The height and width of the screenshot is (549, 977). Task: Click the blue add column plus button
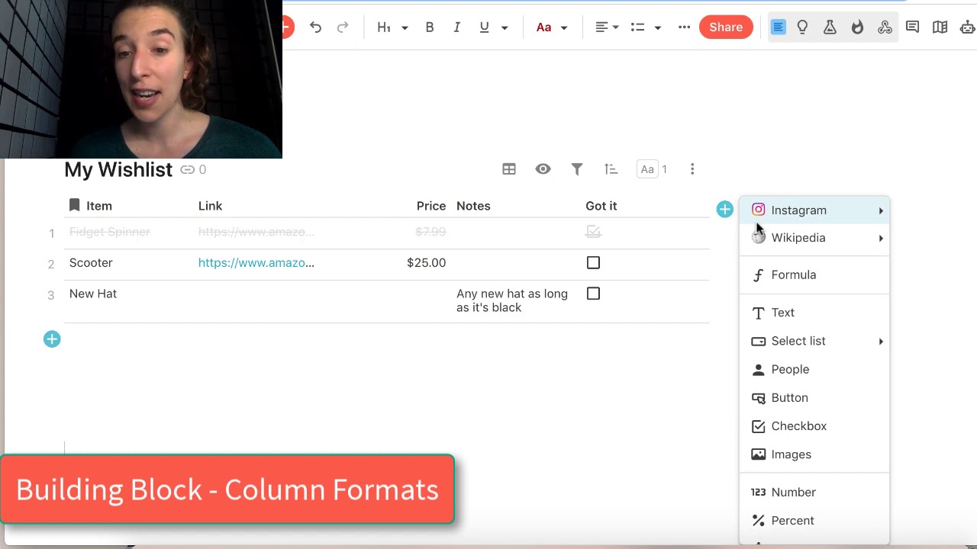coord(724,209)
